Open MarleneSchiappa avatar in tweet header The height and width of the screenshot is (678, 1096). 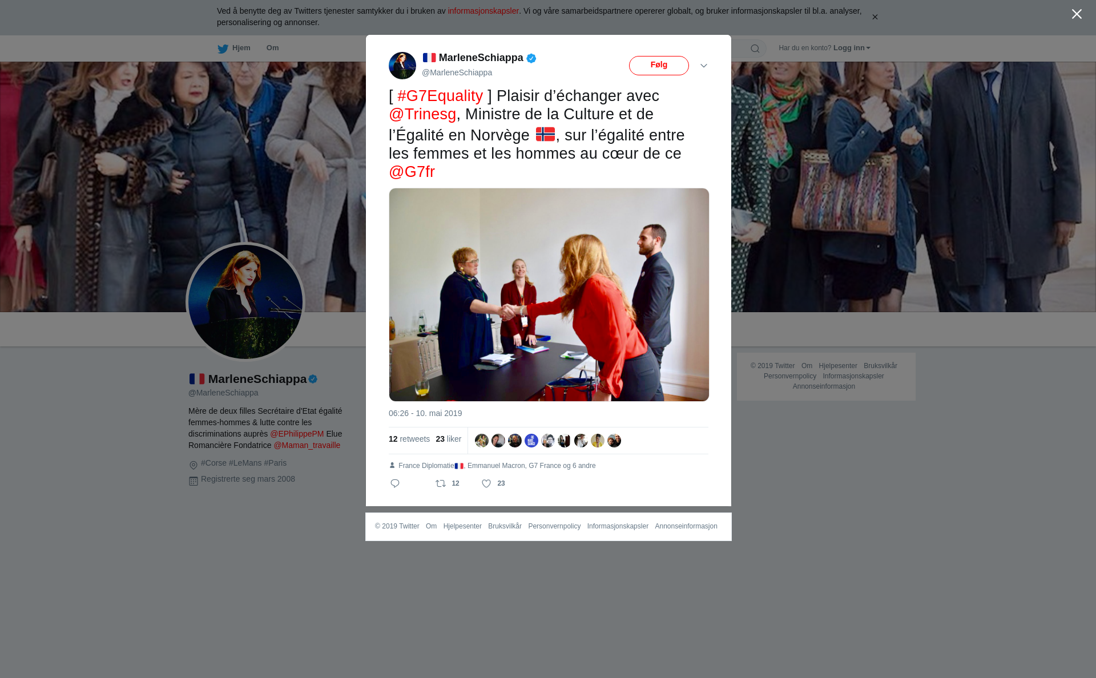pos(402,66)
